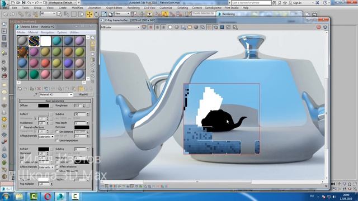Open the Customize menu

(166, 8)
